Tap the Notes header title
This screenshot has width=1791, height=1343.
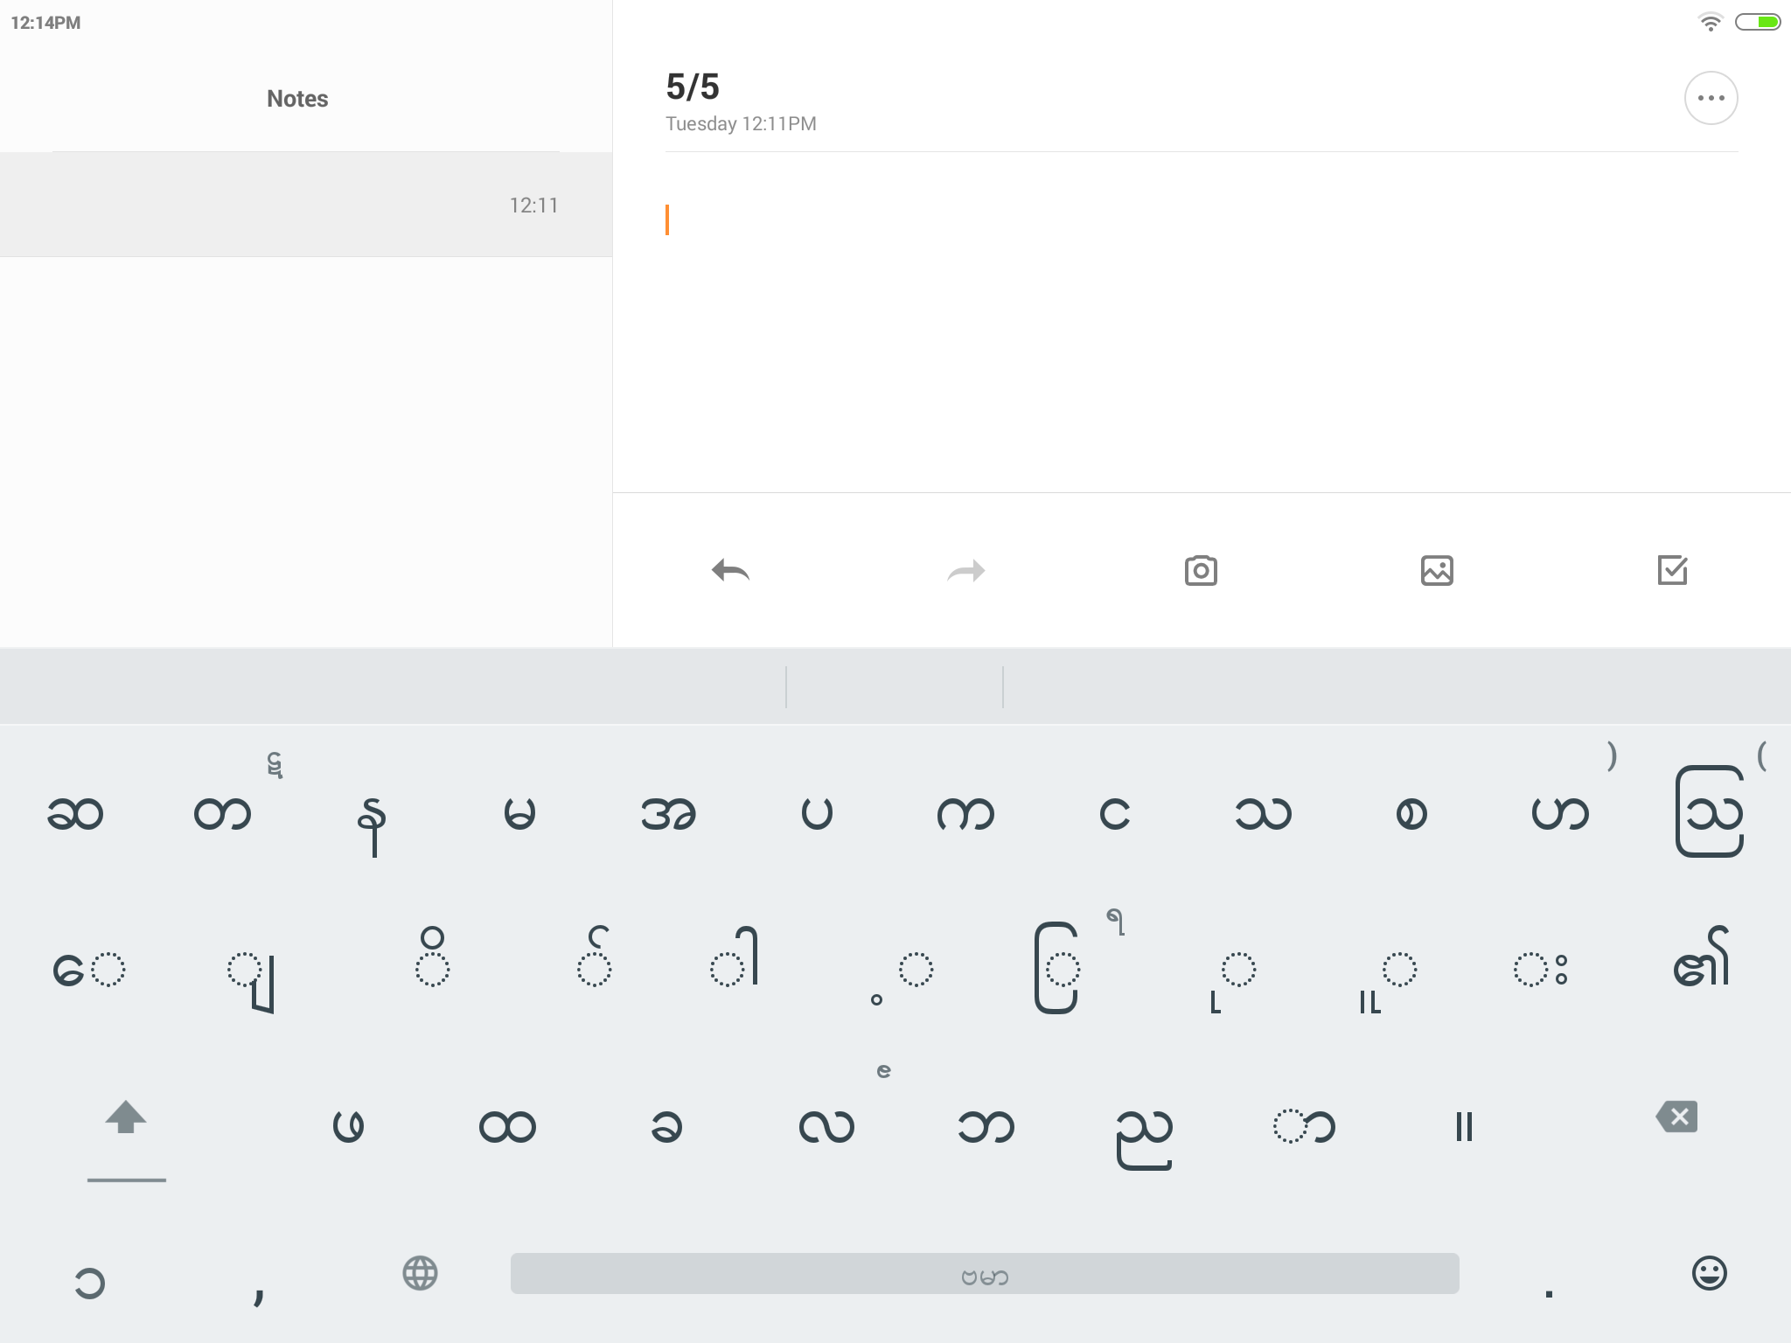297,99
